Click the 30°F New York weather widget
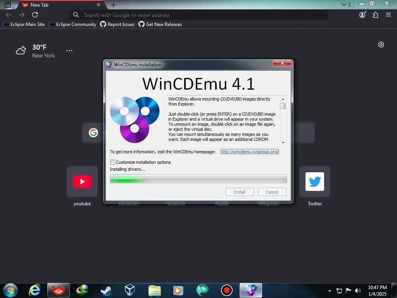 (35, 51)
